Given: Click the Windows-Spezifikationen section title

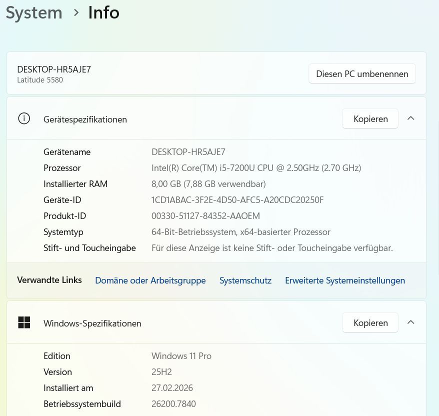Looking at the screenshot, I should (x=92, y=323).
